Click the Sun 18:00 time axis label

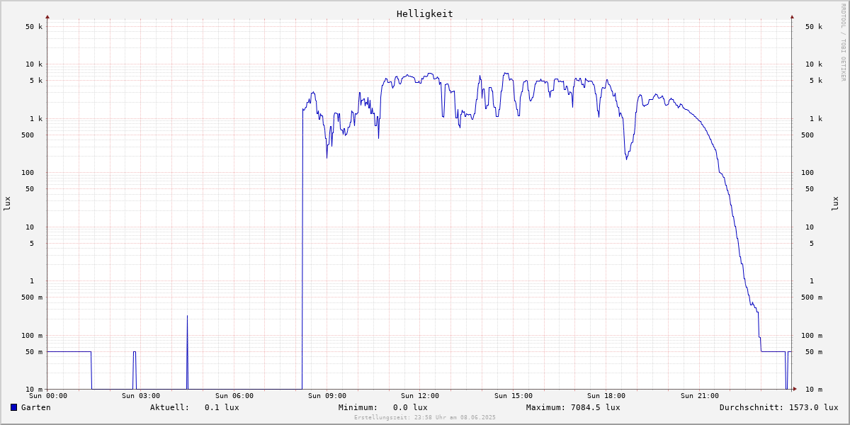click(x=606, y=396)
